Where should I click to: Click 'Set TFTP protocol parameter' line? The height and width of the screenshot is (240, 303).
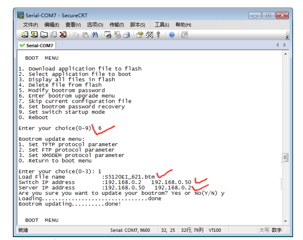click(68, 145)
